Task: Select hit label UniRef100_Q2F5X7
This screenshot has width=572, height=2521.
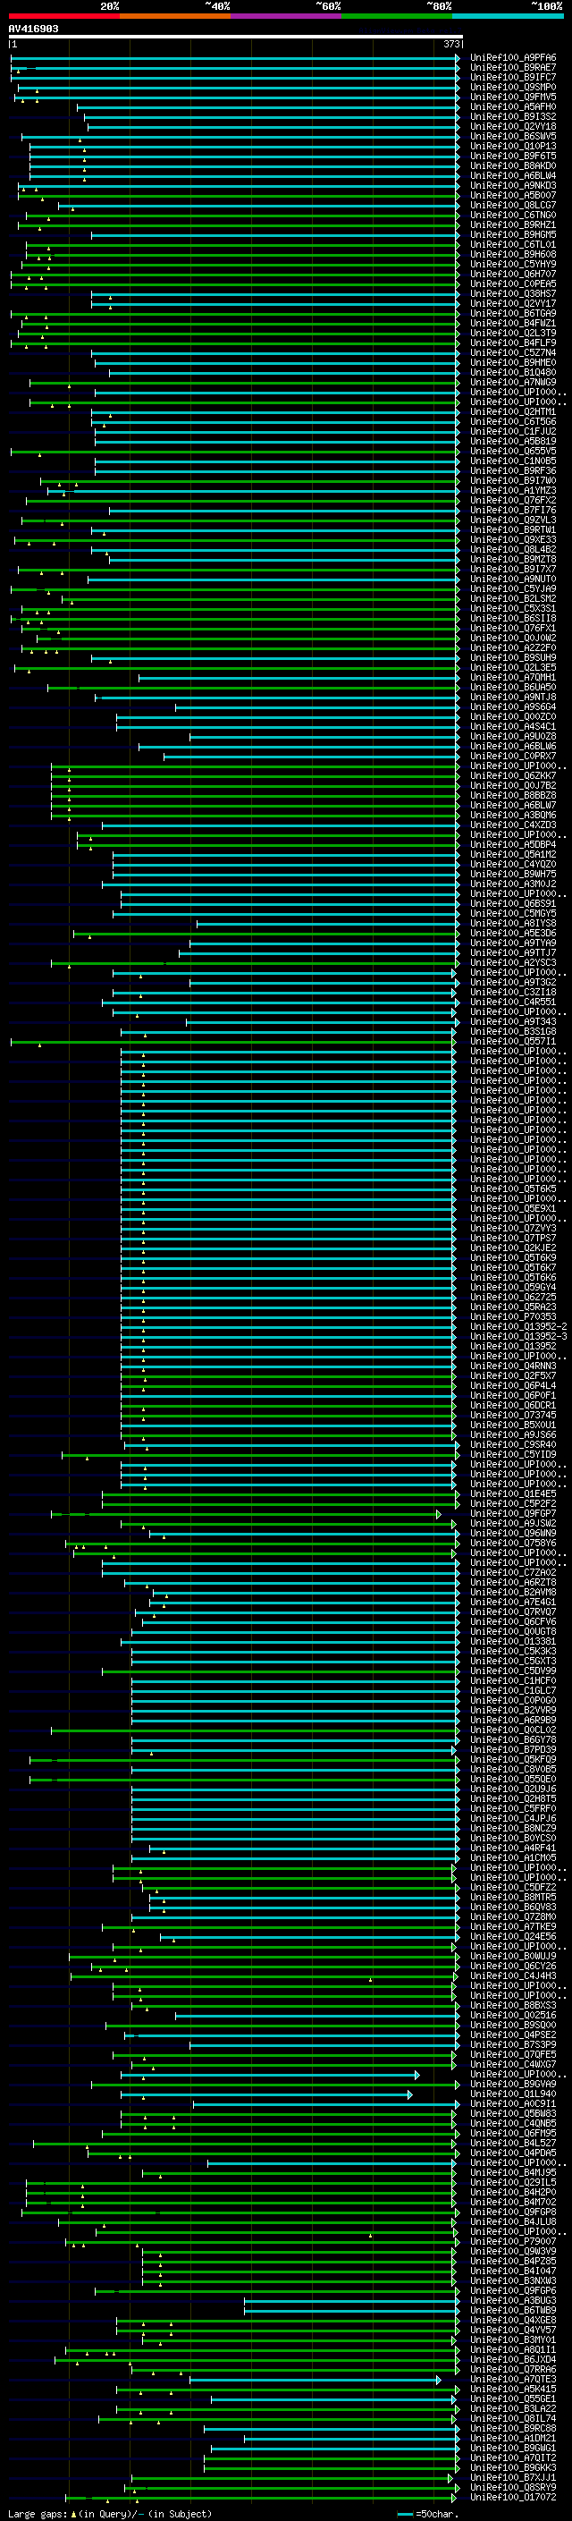Action: pos(513,1376)
